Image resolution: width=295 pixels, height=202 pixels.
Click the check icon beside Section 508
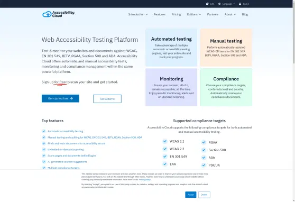point(204,150)
